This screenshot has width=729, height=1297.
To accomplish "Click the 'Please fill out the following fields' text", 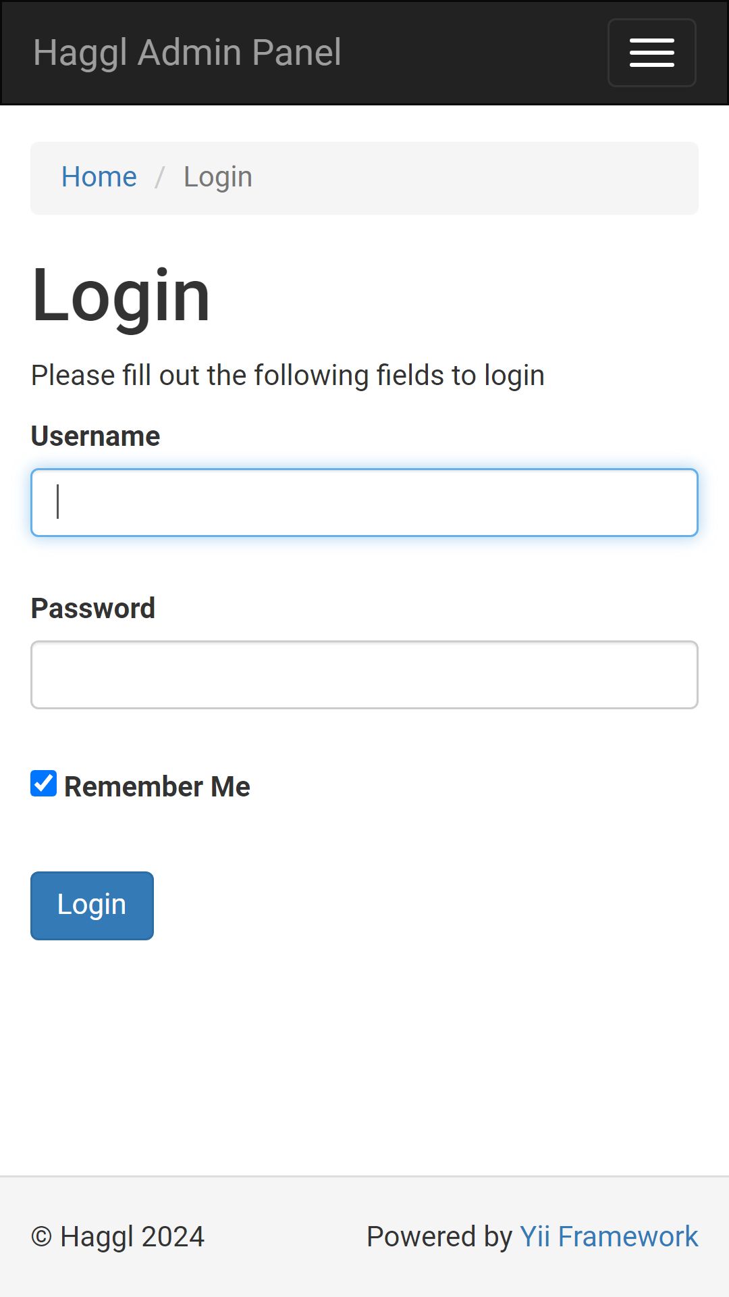I will [288, 376].
